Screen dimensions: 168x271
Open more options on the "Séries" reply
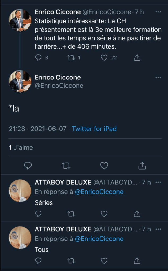pos(158,182)
